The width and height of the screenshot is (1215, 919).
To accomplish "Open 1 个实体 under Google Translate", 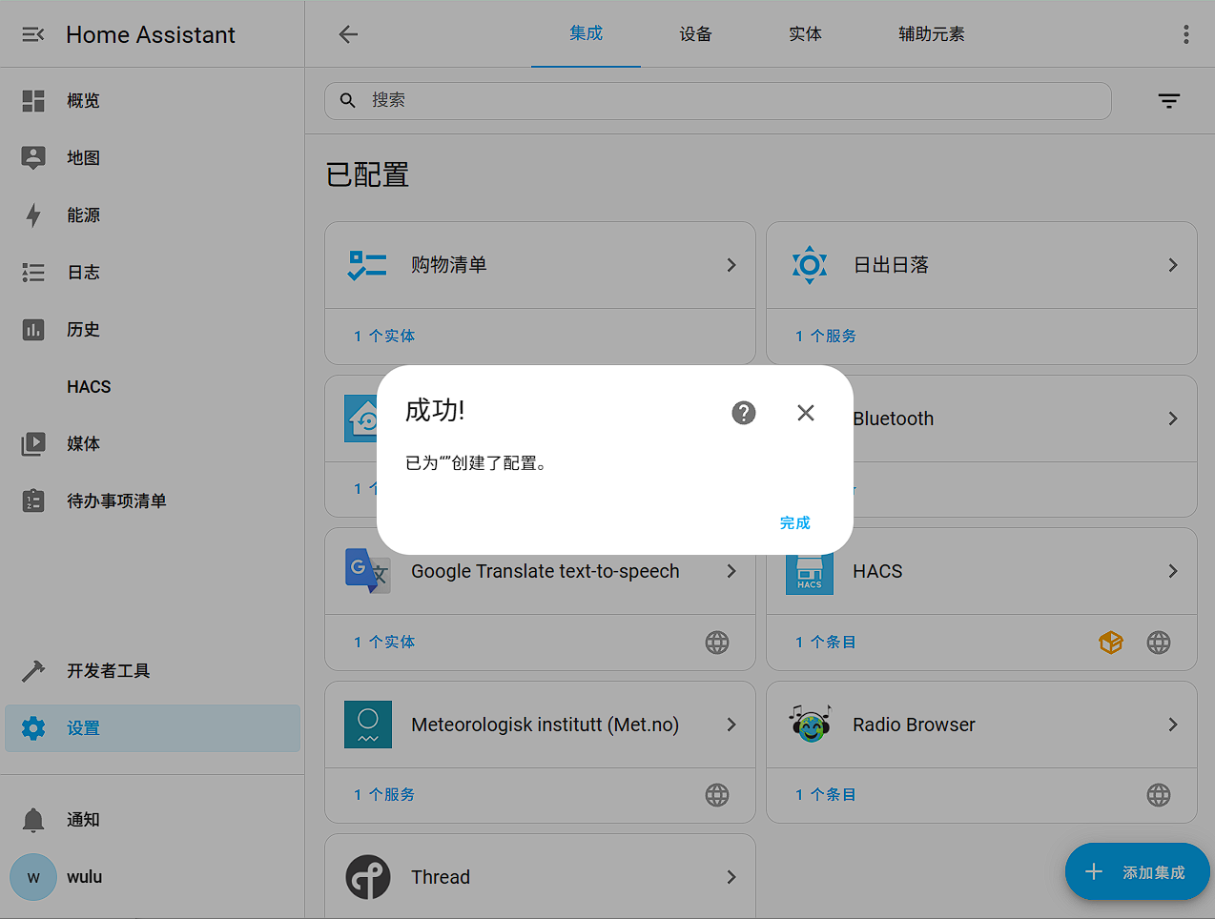I will click(x=384, y=642).
